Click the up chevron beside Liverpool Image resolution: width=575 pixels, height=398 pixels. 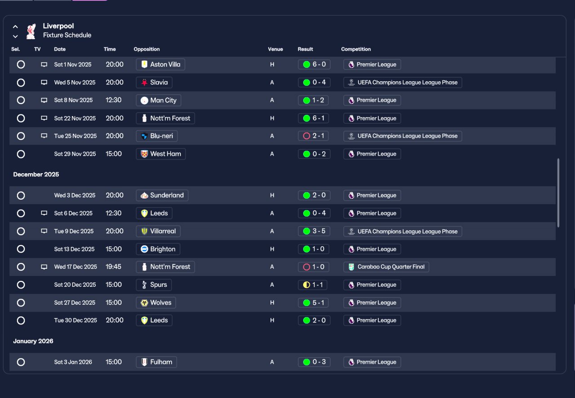15,27
